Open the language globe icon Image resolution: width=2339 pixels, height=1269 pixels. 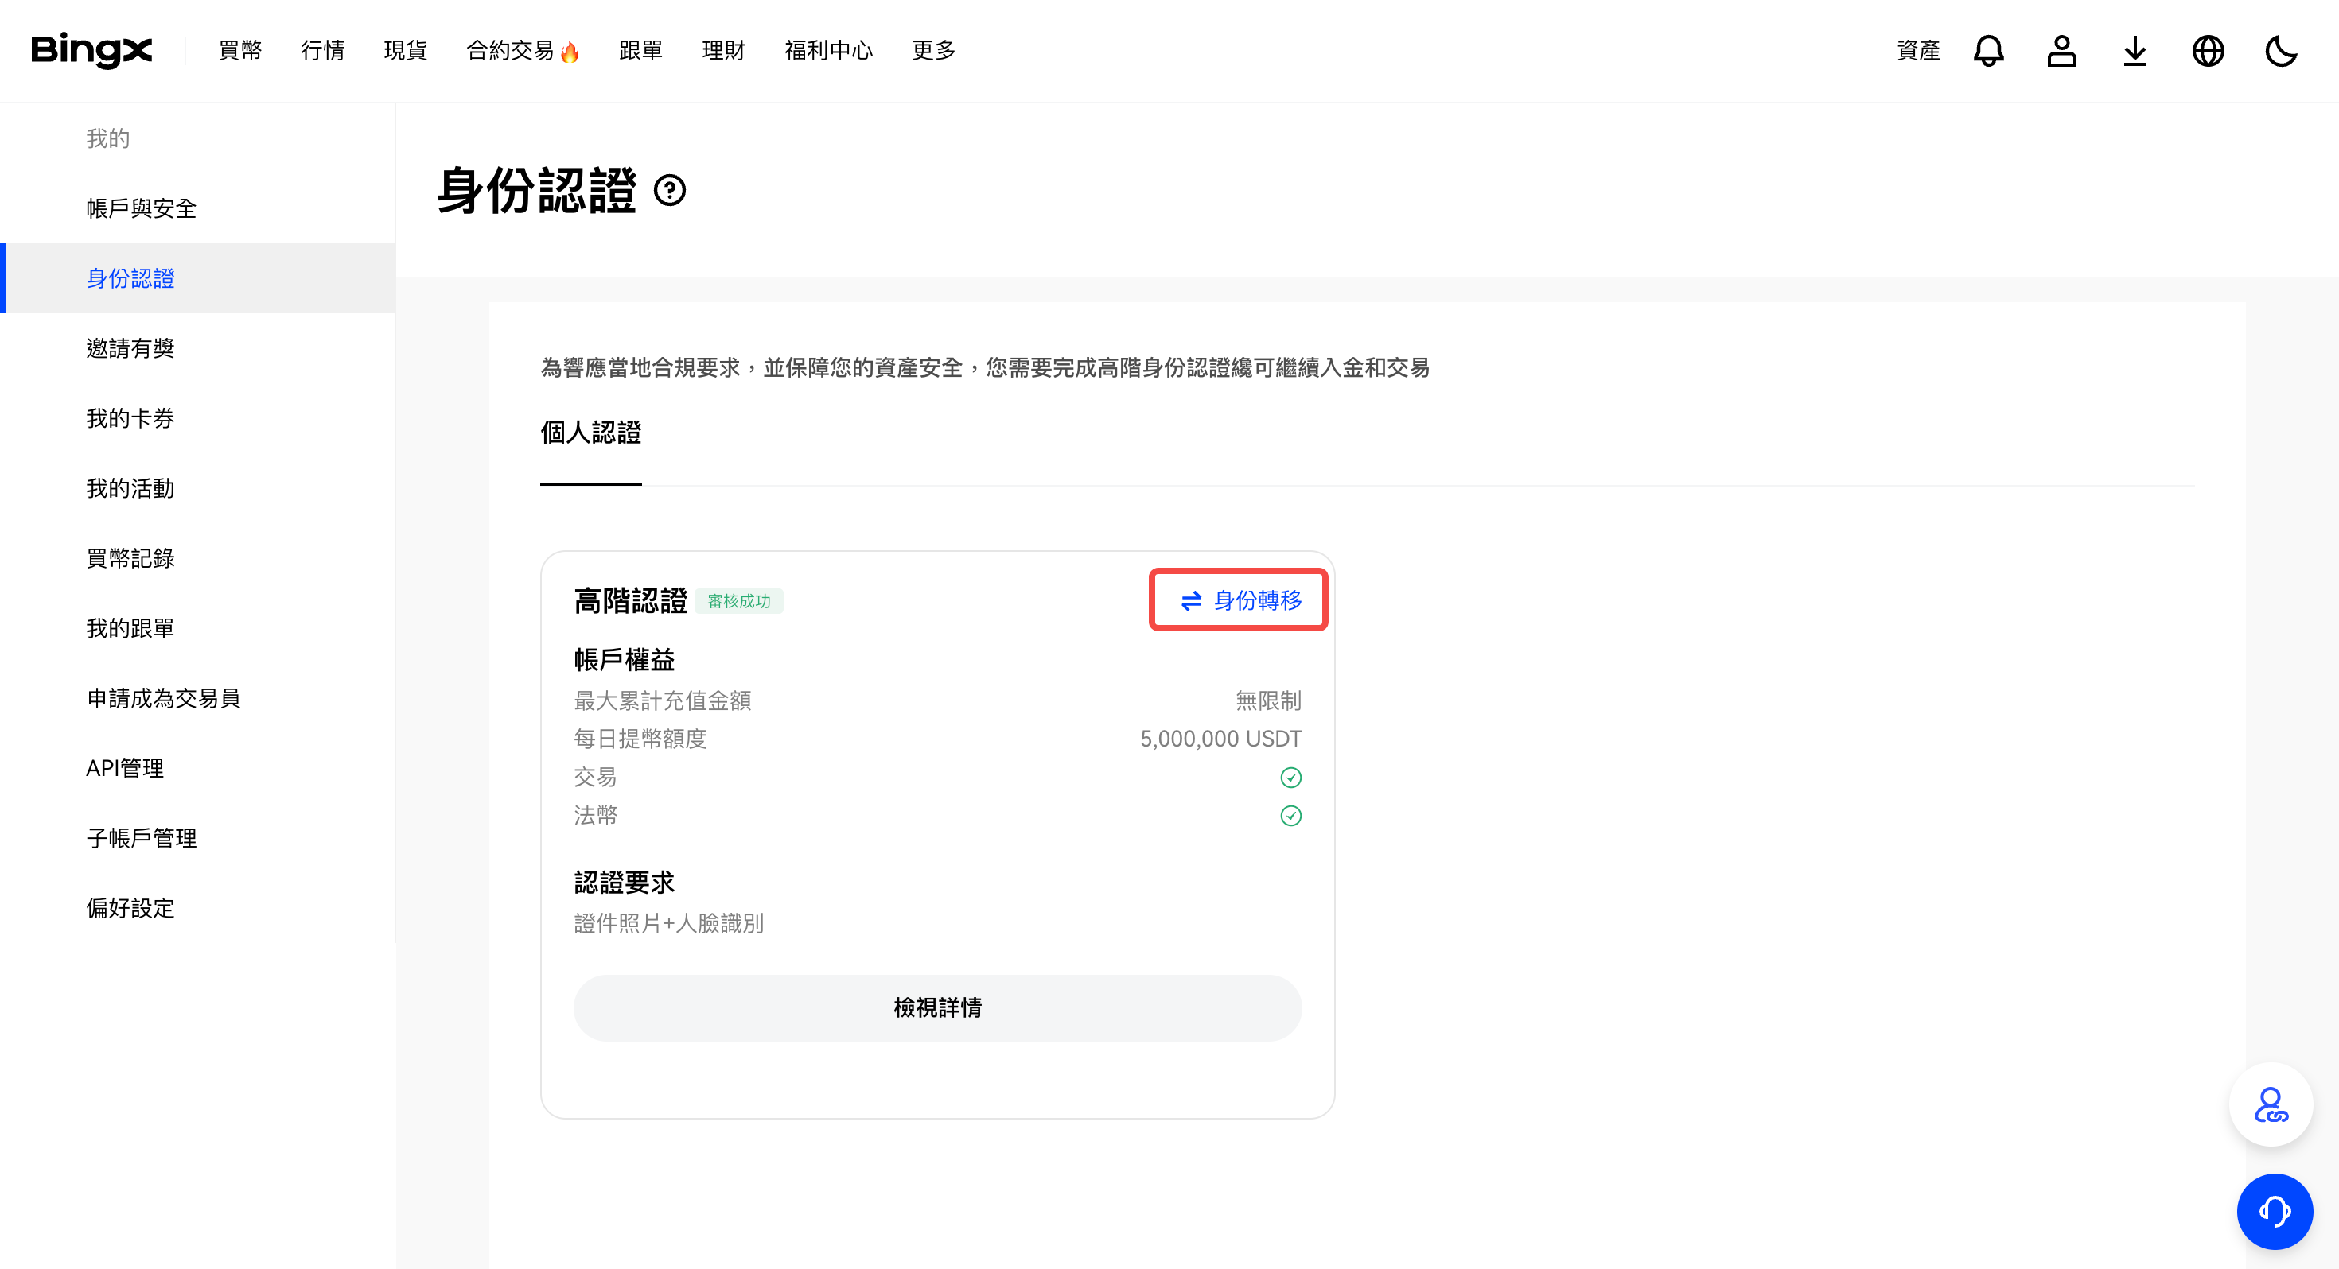(2208, 51)
